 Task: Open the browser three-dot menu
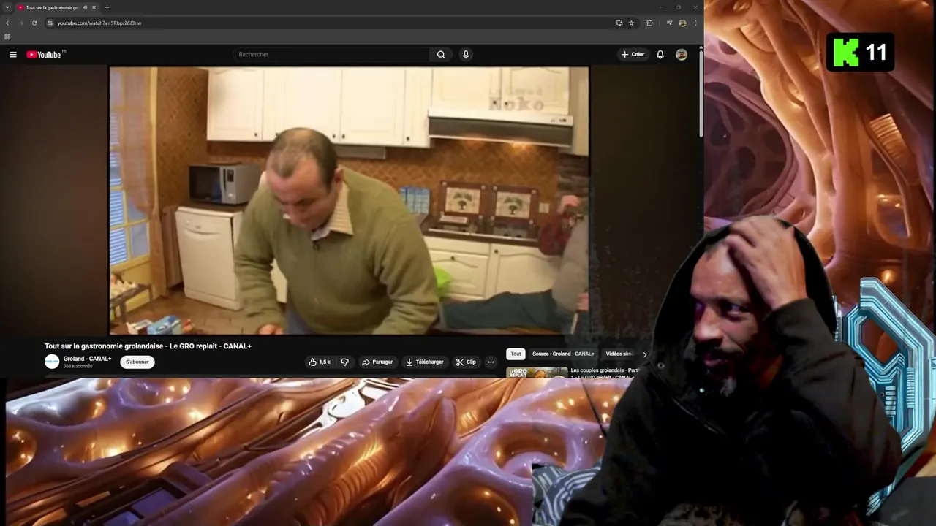point(695,23)
